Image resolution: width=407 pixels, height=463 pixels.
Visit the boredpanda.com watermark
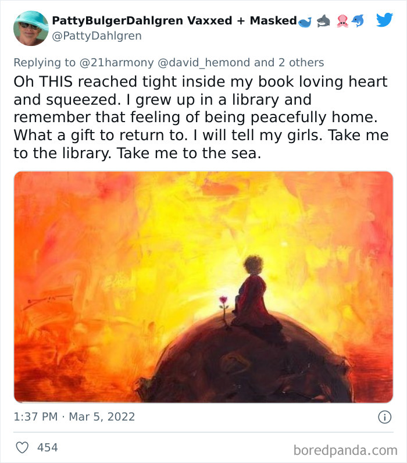[345, 450]
